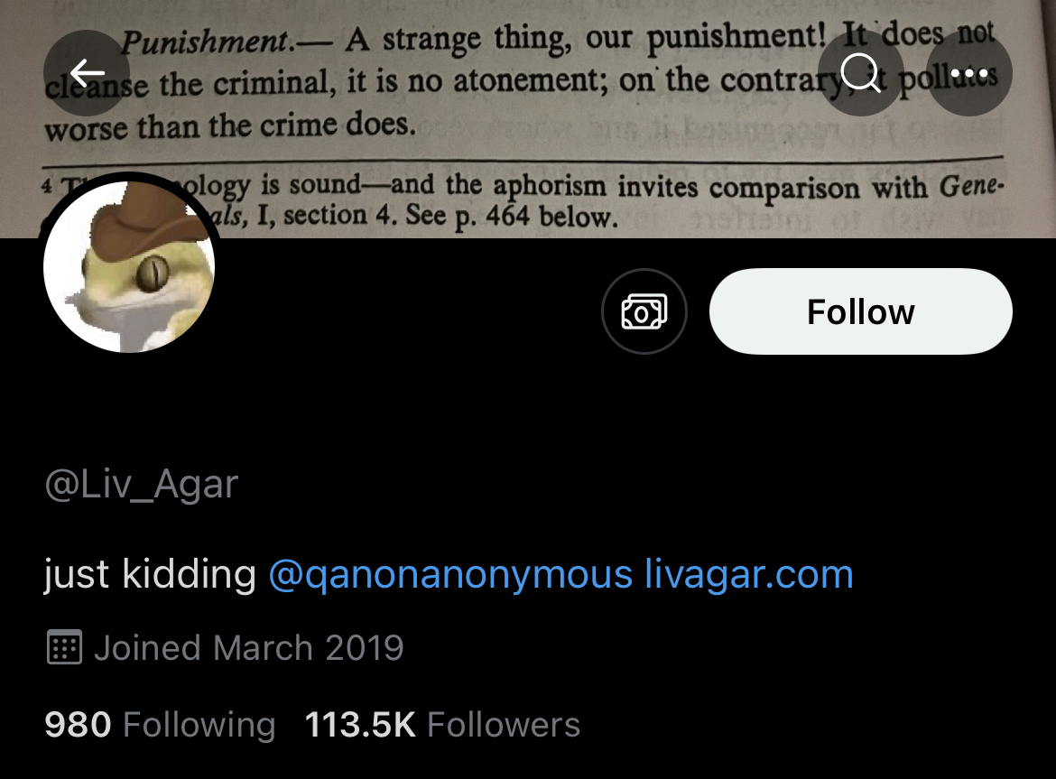Click the Joined March 2019 text
Screen dimensions: 1056x779
(x=248, y=648)
